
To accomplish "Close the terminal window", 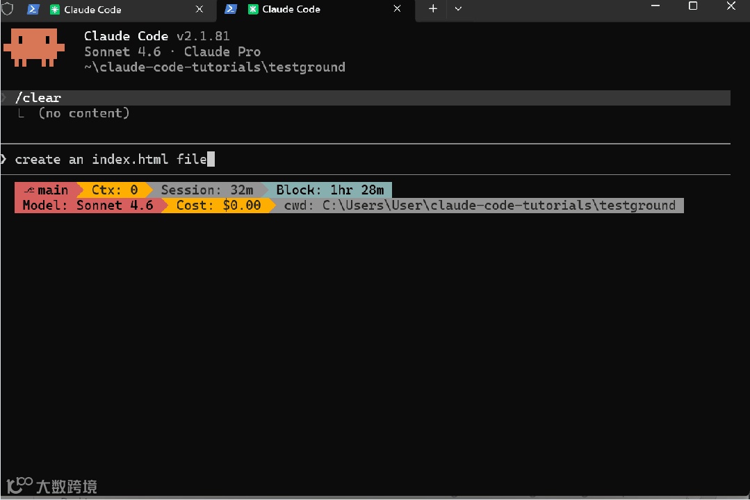I will pos(731,6).
